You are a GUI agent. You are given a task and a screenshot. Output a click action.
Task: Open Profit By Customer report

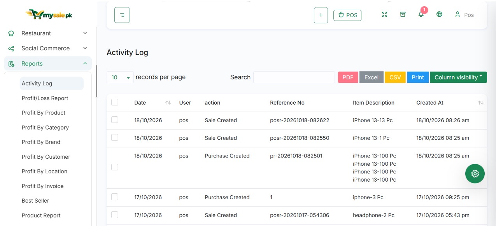point(46,157)
